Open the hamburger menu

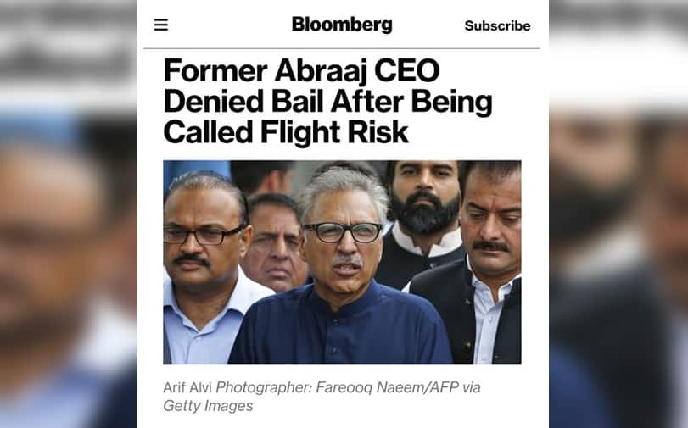coord(160,25)
